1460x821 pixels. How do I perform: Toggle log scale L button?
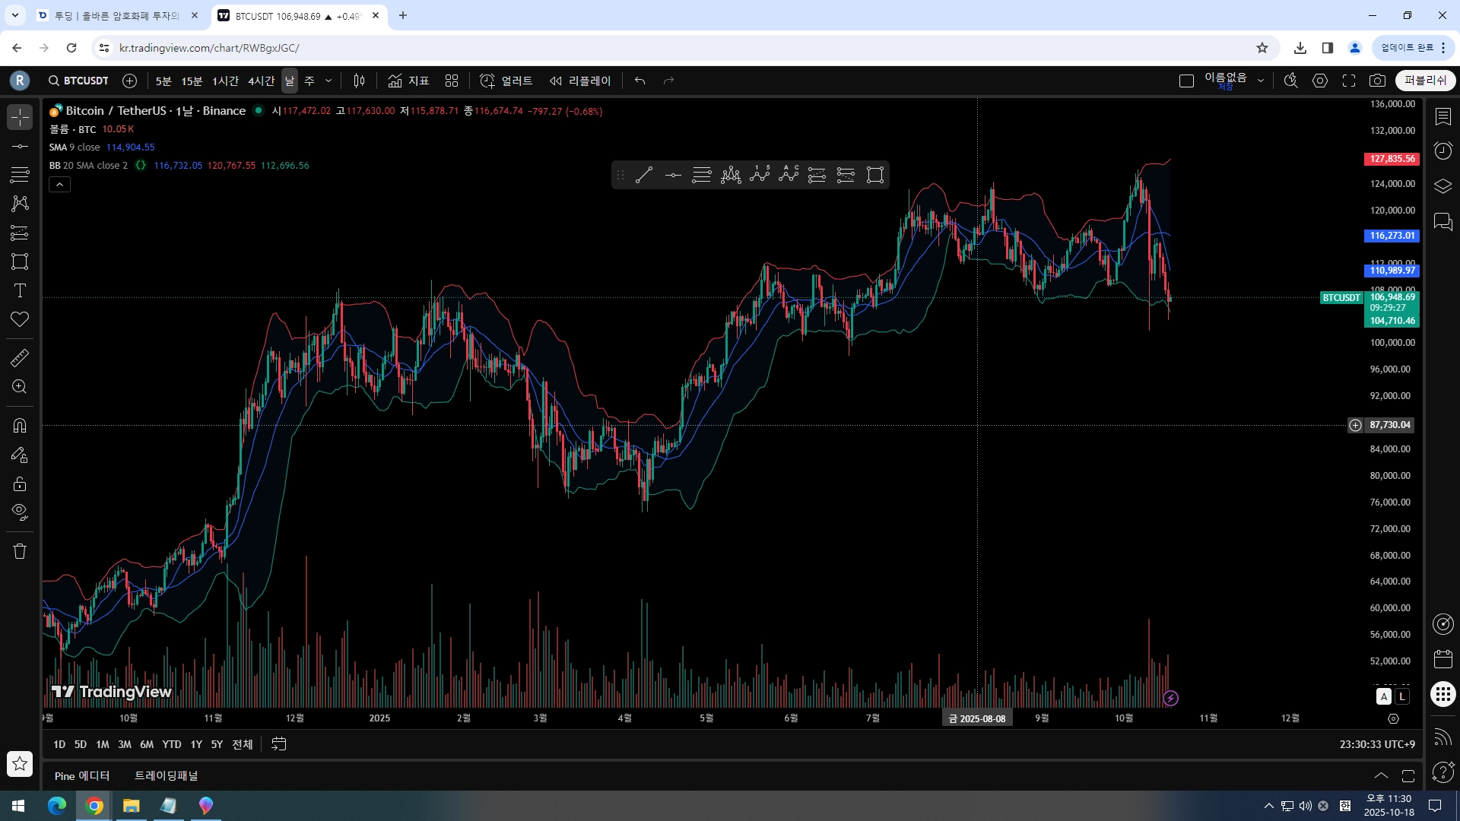tap(1402, 696)
